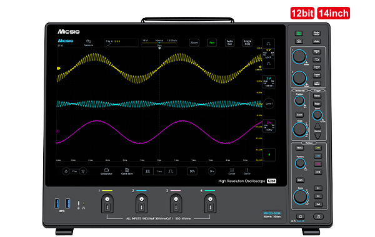Toggle the yellow CH1 key
Image resolution: width=375 pixels, height=237 pixels.
[x=317, y=148]
